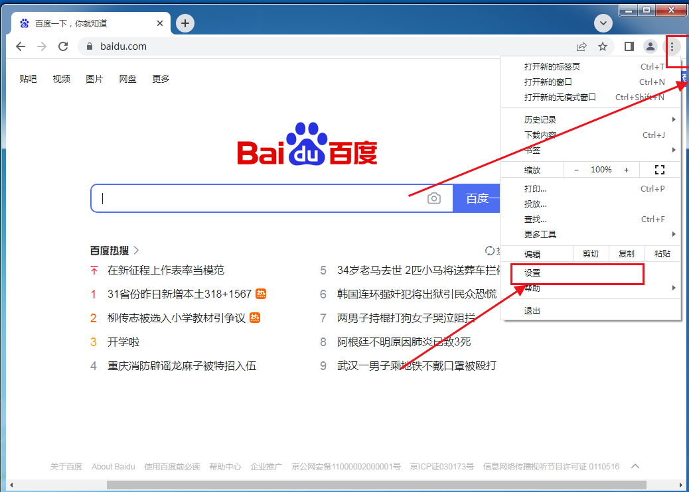Open a new tab with the plus button
This screenshot has width=689, height=492.
[x=185, y=23]
